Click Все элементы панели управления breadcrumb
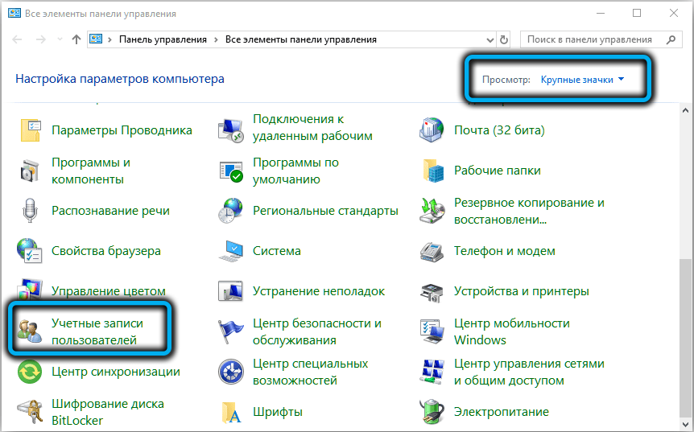Screen dimensions: 694x432 coord(301,39)
